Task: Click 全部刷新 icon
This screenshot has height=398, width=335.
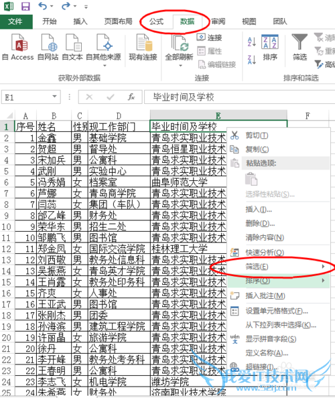Action: (x=180, y=47)
